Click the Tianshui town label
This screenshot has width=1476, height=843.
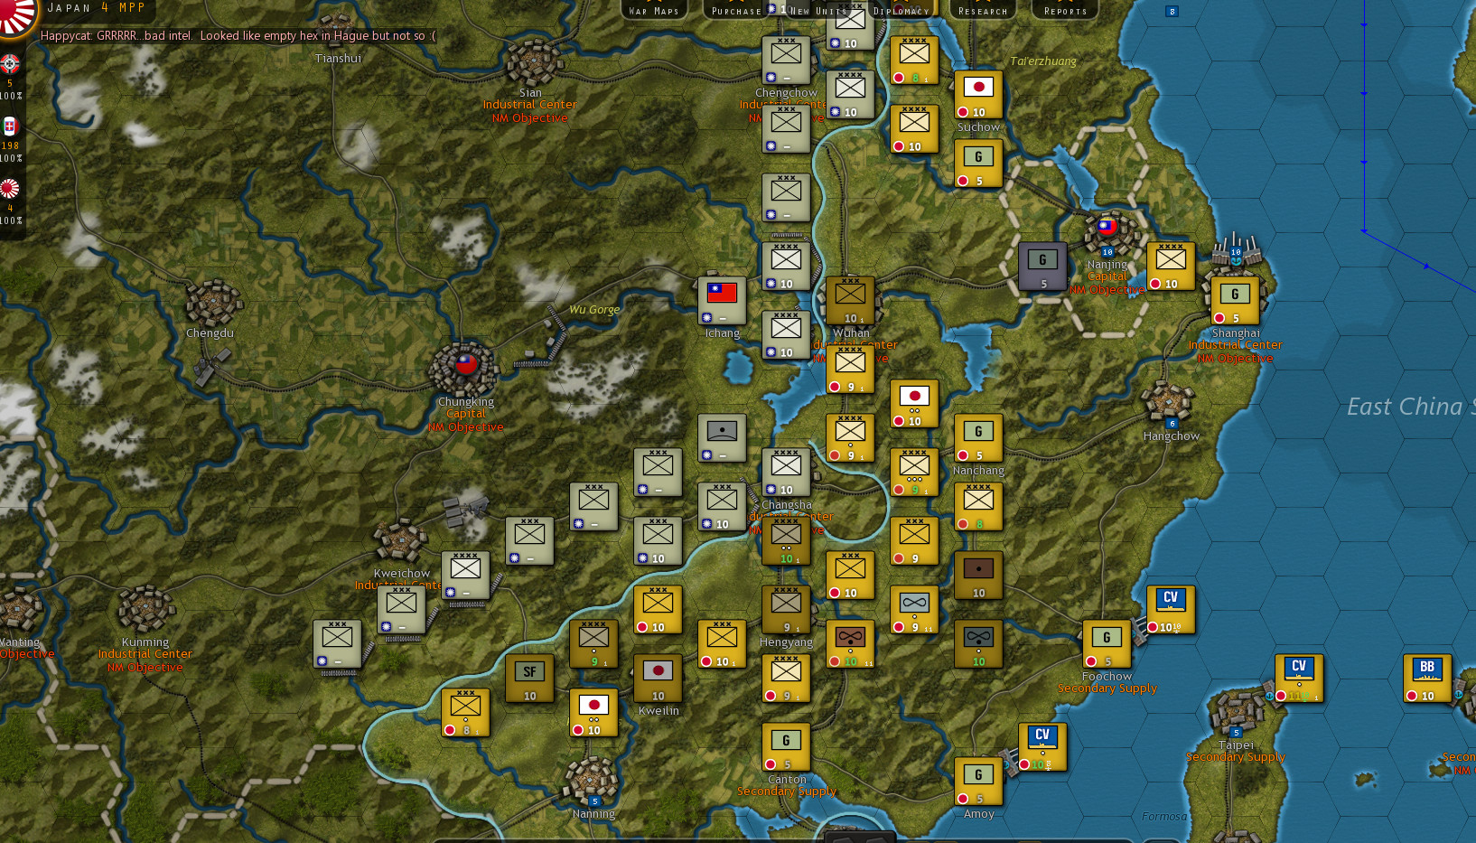point(339,59)
